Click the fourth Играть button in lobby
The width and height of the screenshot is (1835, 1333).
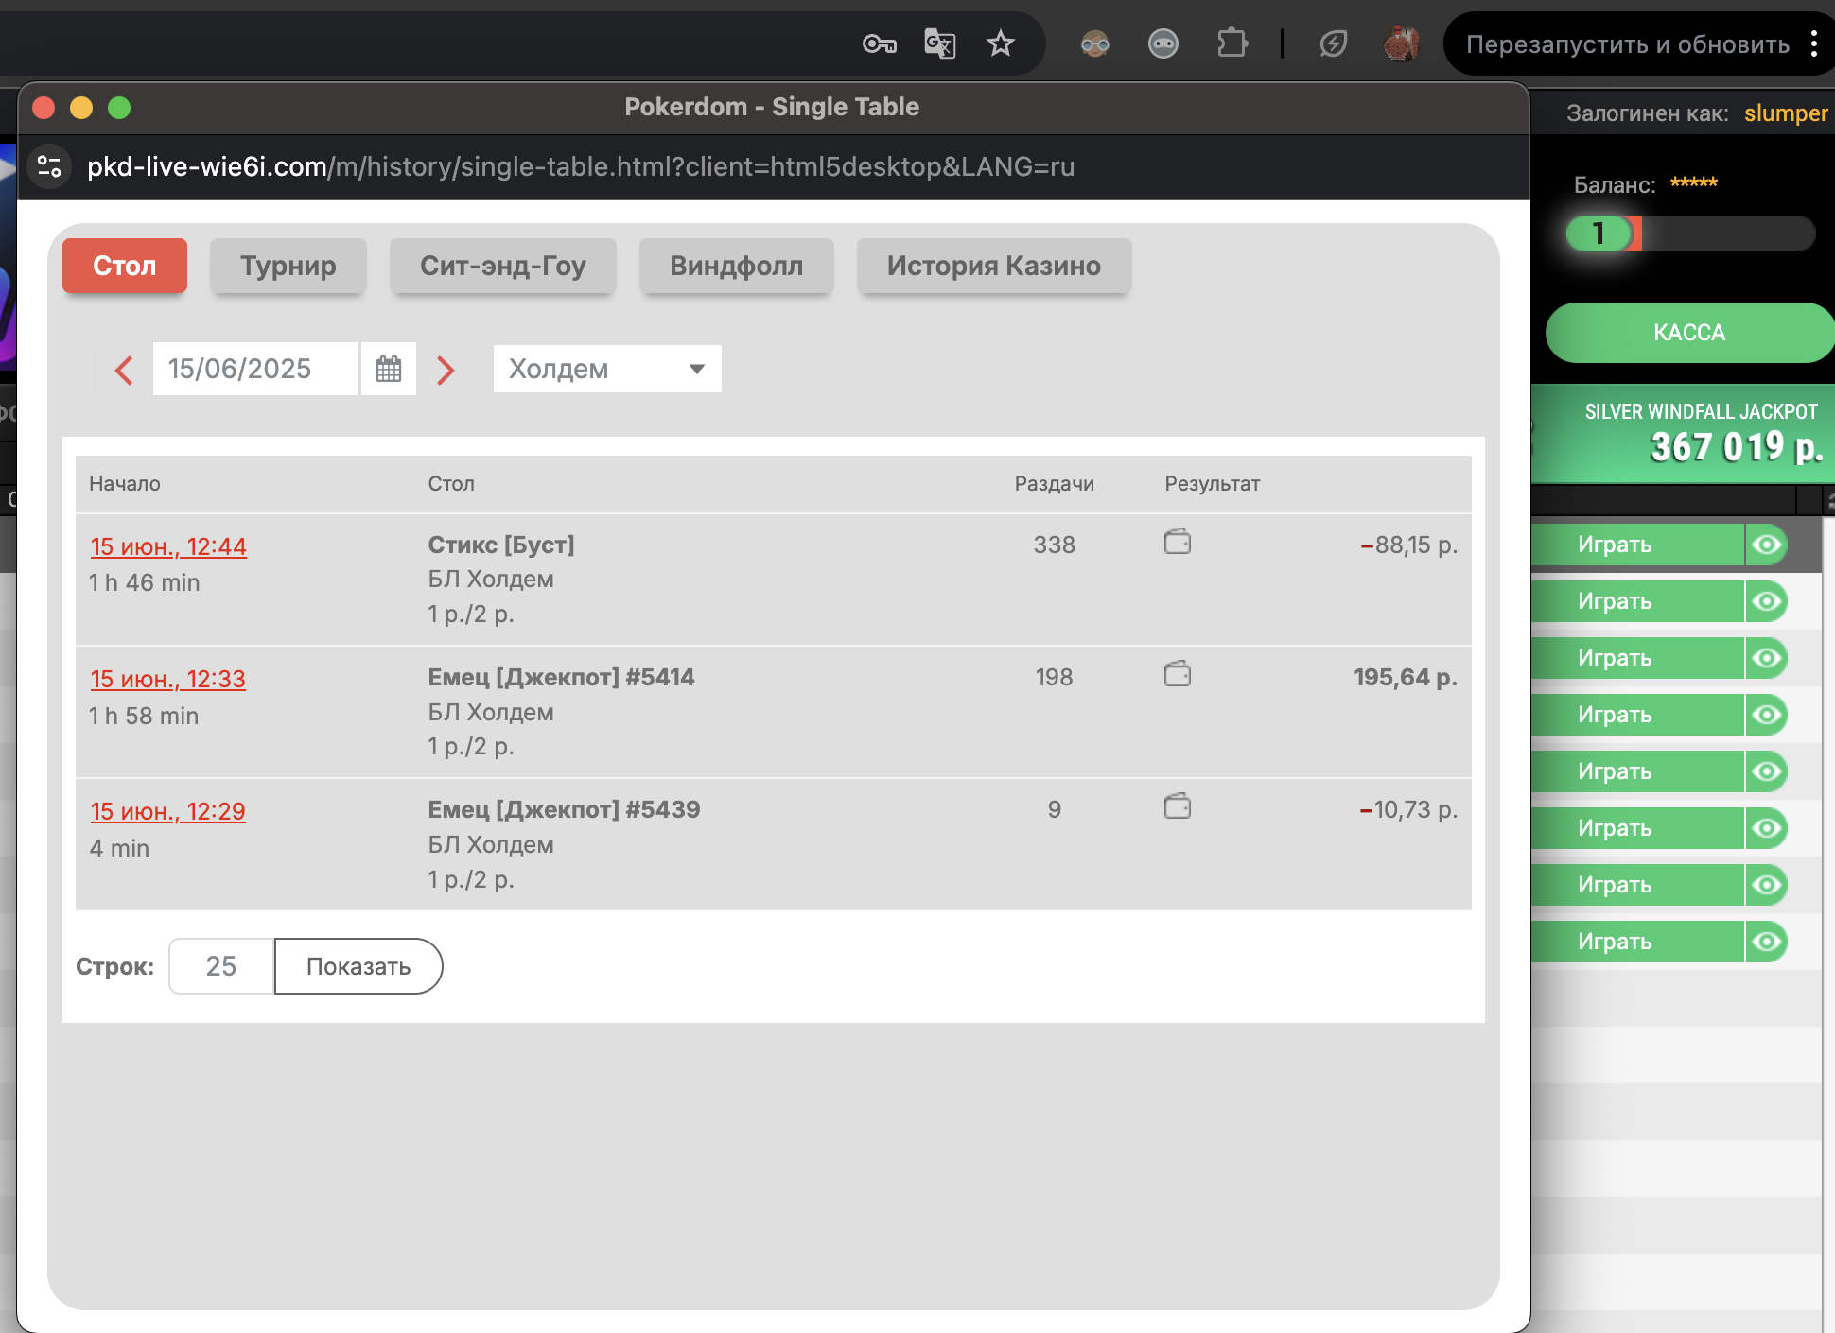click(x=1637, y=715)
